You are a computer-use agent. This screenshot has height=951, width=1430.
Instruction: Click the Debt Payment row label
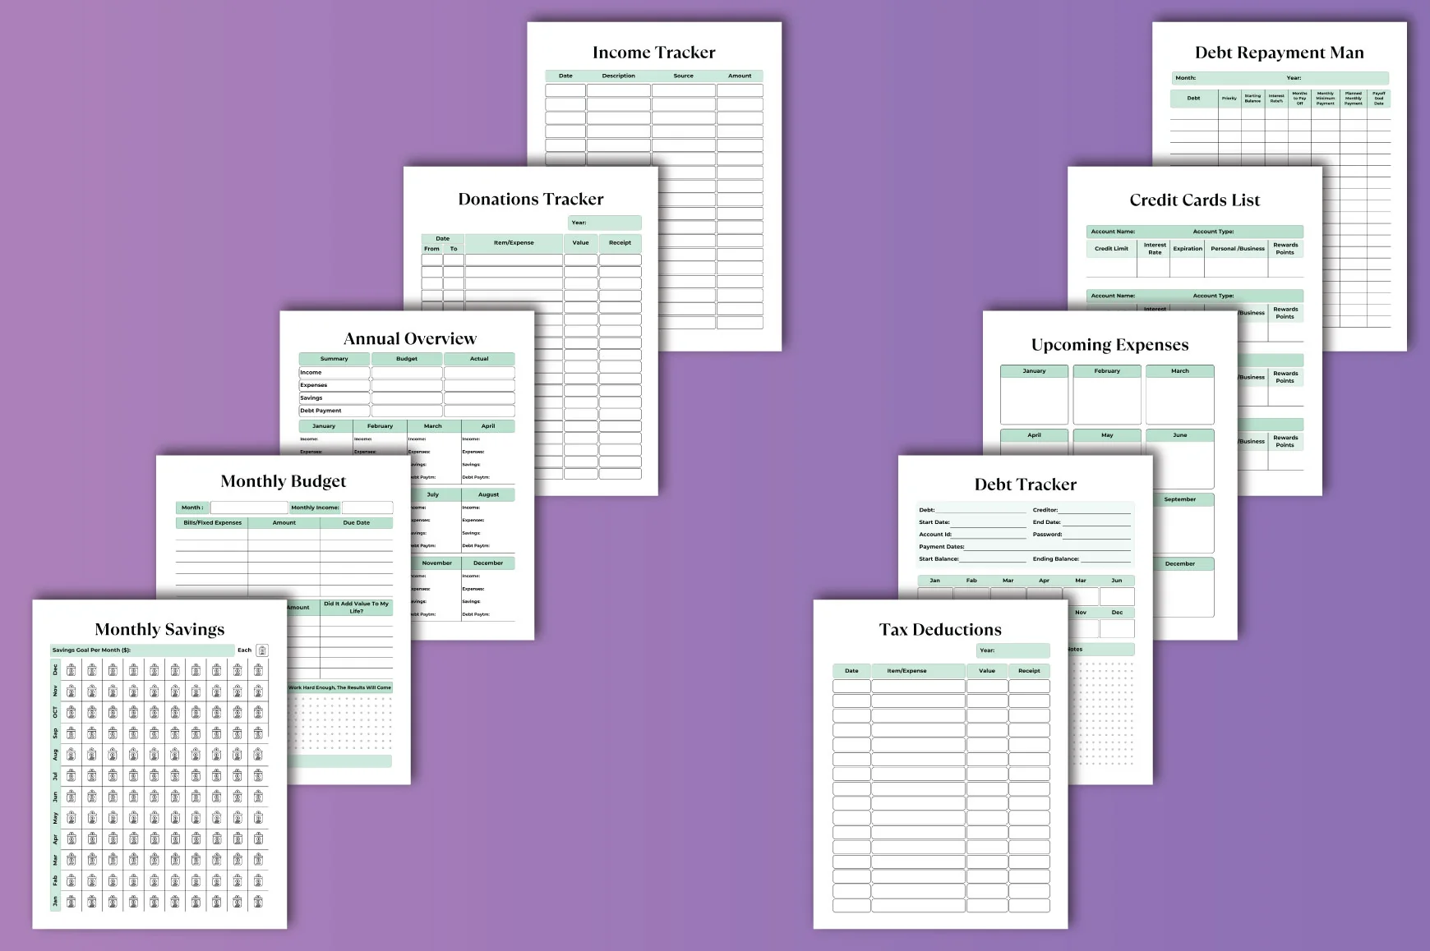(321, 411)
